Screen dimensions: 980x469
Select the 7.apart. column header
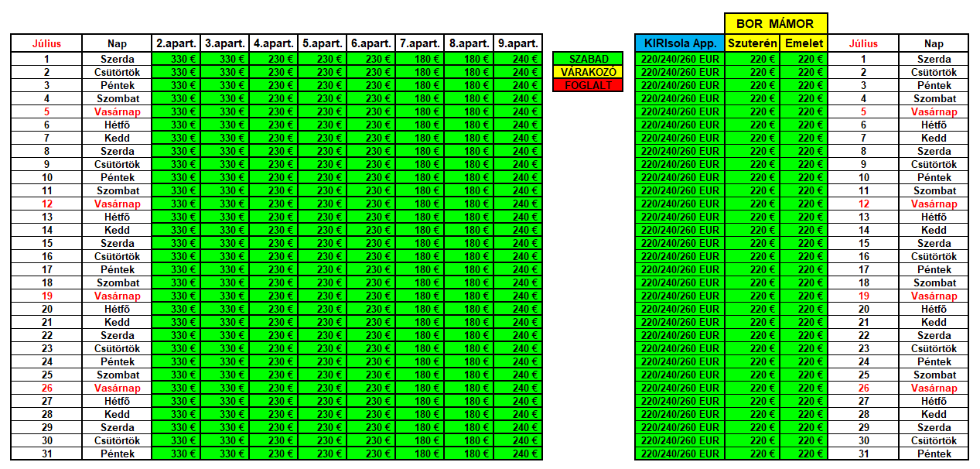[419, 43]
